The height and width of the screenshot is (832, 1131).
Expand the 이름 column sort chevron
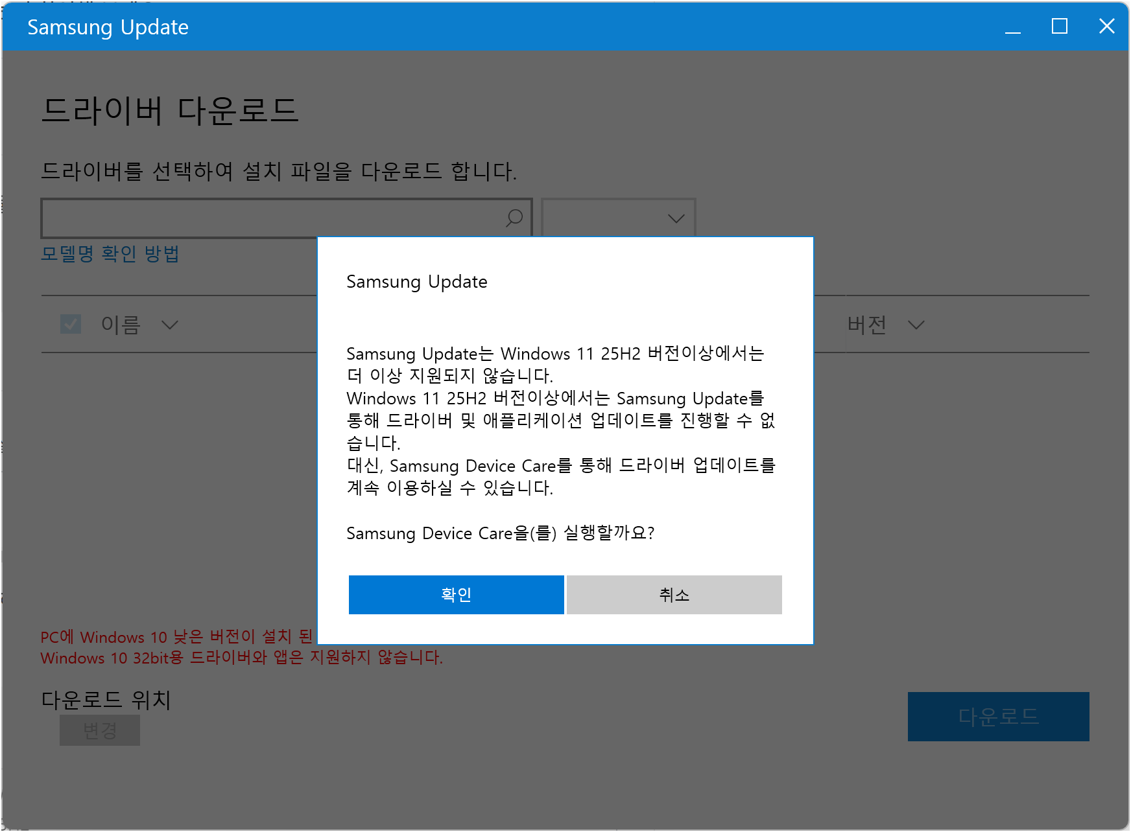170,325
